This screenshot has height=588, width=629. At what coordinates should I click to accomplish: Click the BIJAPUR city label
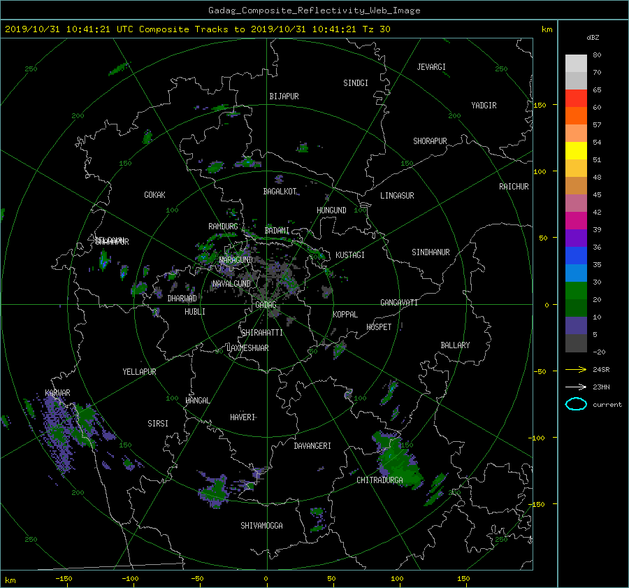point(284,96)
